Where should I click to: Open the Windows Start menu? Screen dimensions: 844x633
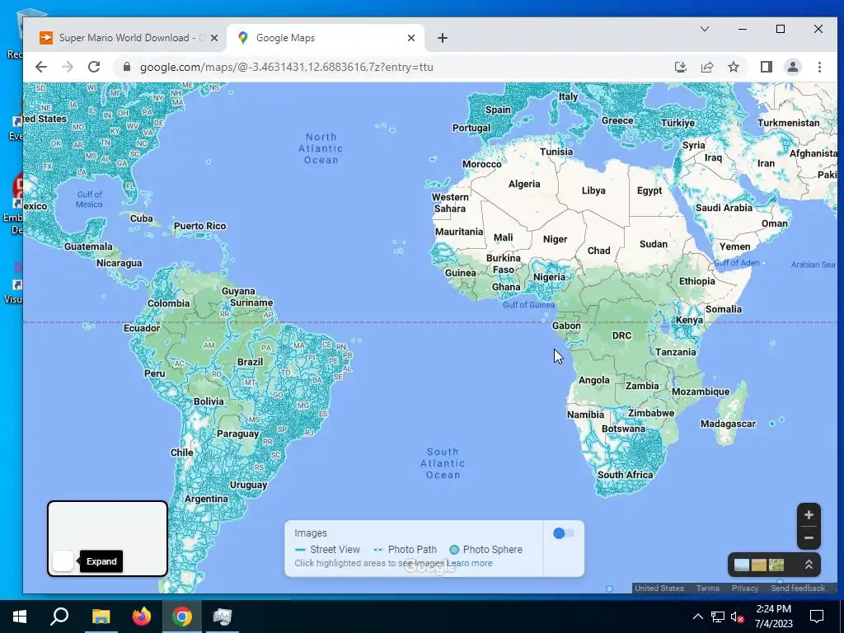tap(20, 617)
